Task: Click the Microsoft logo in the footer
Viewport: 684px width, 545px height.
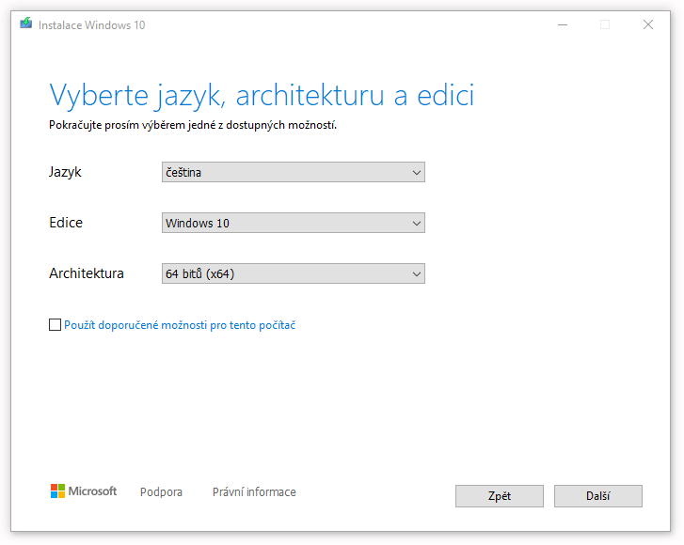Action: pos(84,491)
